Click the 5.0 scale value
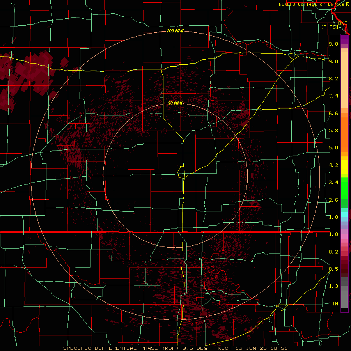Viewport: 351px width, 351px height. pyautogui.click(x=333, y=148)
